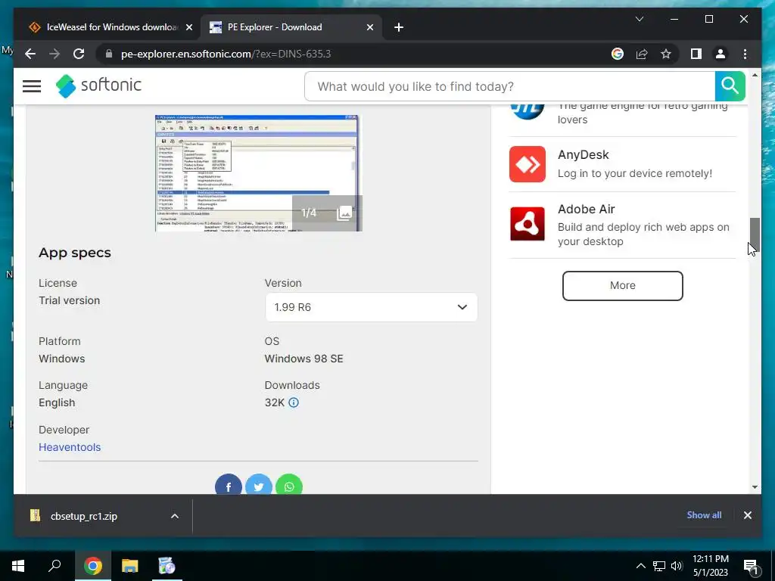Open File Explorer from the taskbar
The height and width of the screenshot is (581, 775).
tap(130, 566)
